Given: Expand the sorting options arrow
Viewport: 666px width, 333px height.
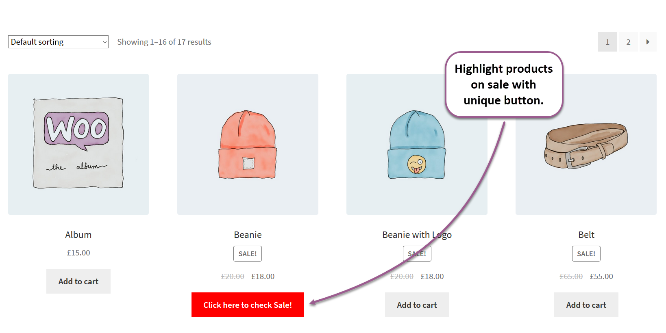Looking at the screenshot, I should coord(104,42).
